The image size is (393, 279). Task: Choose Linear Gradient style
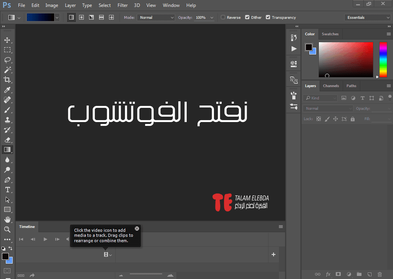(x=71, y=18)
